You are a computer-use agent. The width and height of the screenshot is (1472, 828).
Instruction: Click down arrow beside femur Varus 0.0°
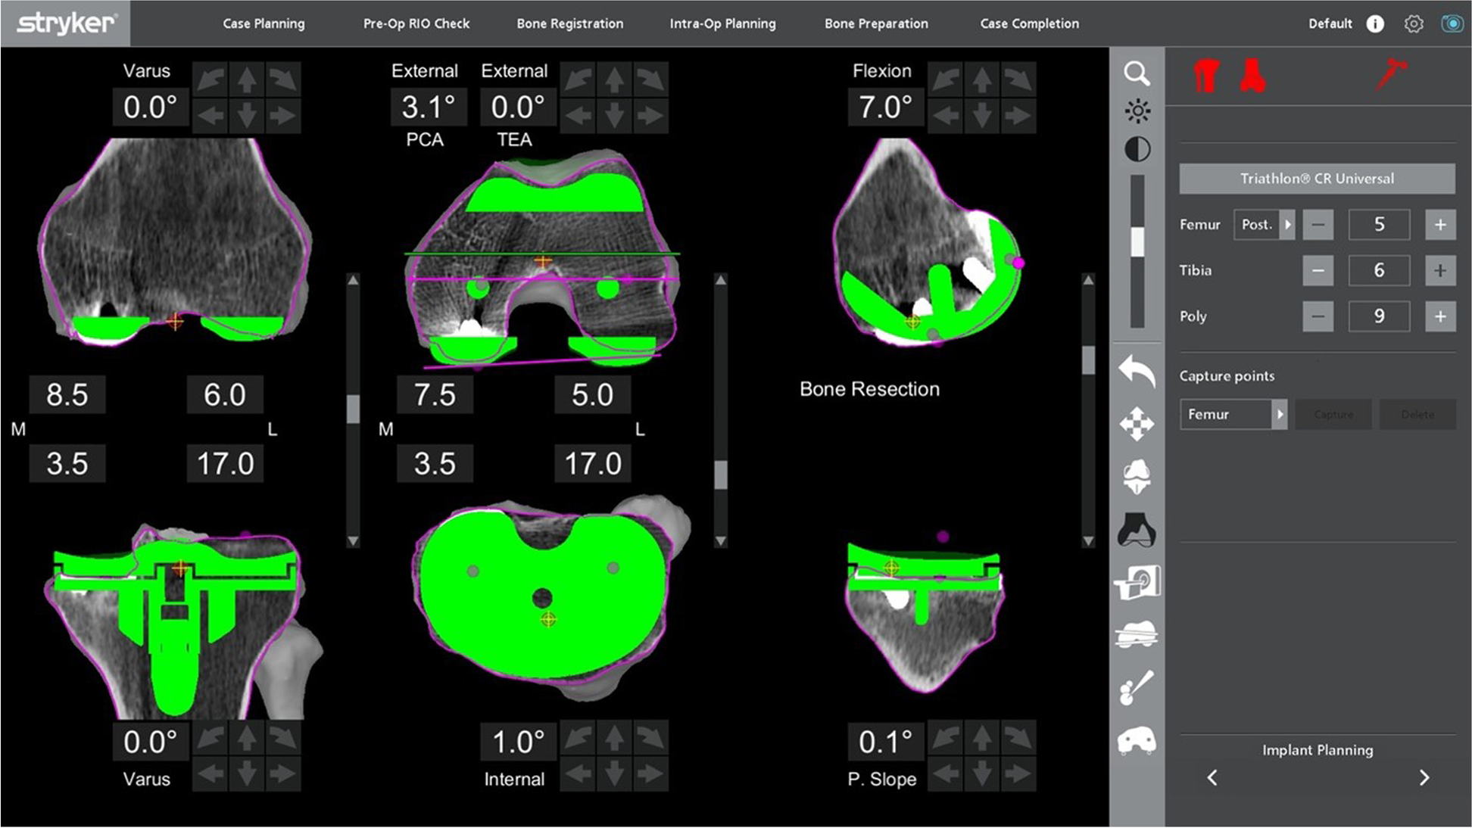(246, 116)
